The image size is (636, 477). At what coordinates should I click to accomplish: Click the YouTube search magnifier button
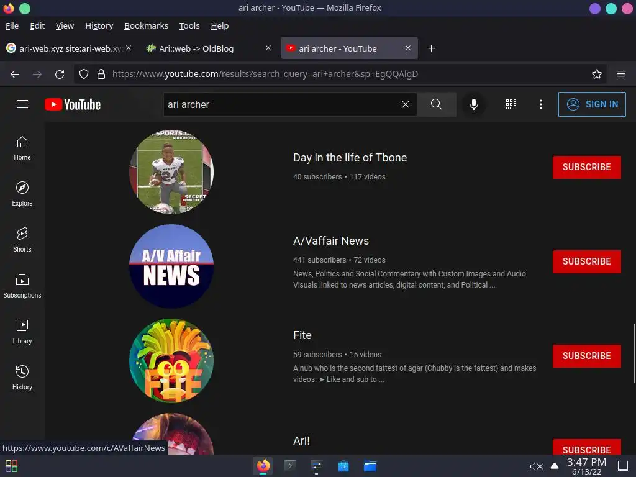coord(437,104)
